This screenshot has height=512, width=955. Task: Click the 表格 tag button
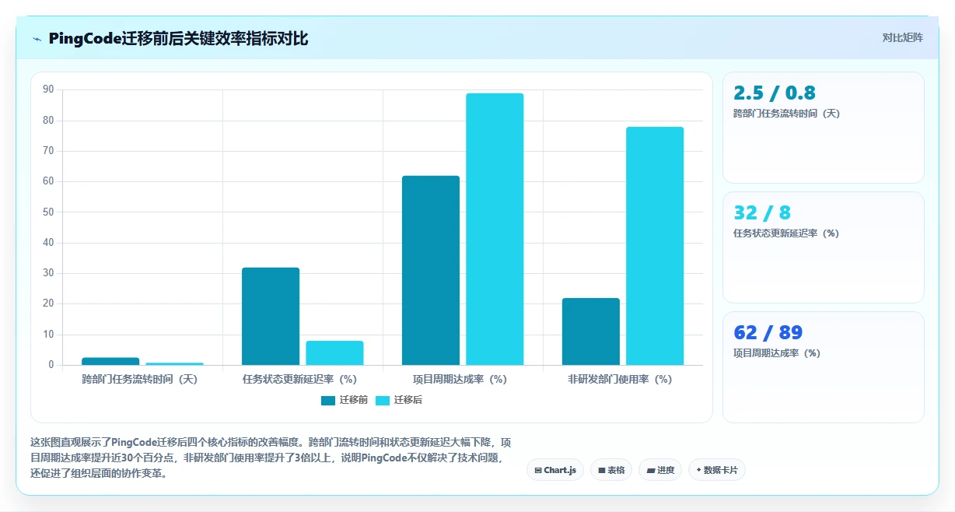(x=611, y=470)
